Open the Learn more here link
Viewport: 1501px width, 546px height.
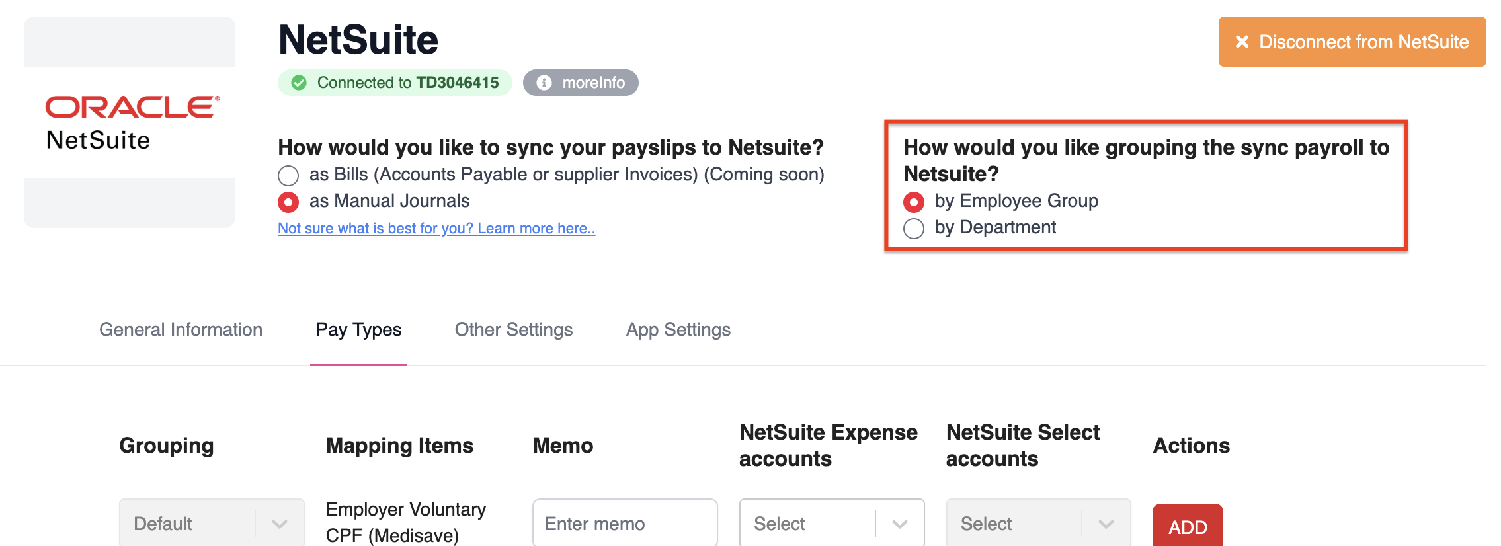(436, 228)
